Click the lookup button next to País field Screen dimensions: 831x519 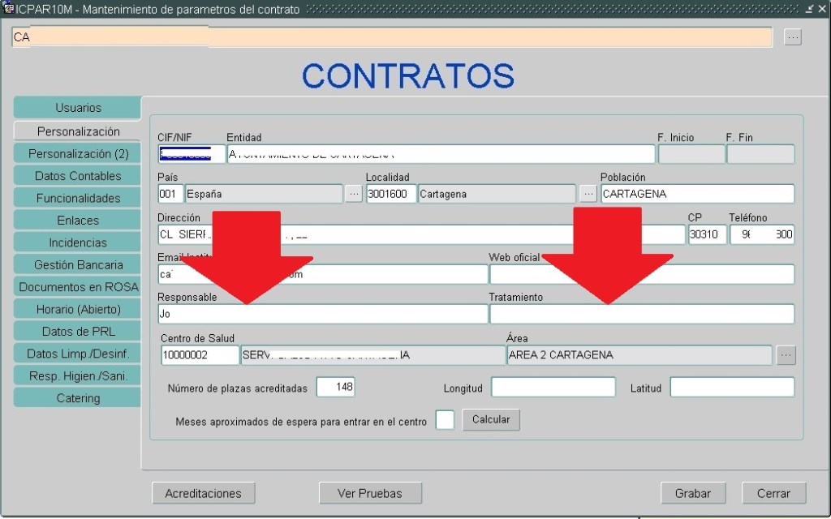coord(354,194)
